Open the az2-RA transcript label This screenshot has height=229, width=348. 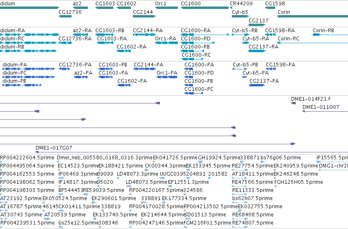click(82, 31)
